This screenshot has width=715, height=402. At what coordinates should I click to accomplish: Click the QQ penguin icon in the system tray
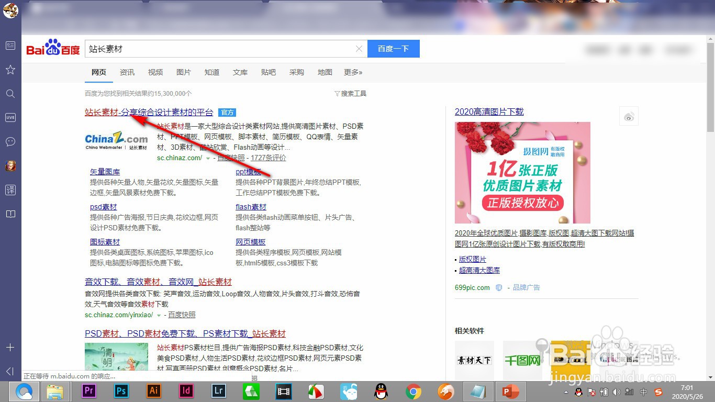[579, 392]
